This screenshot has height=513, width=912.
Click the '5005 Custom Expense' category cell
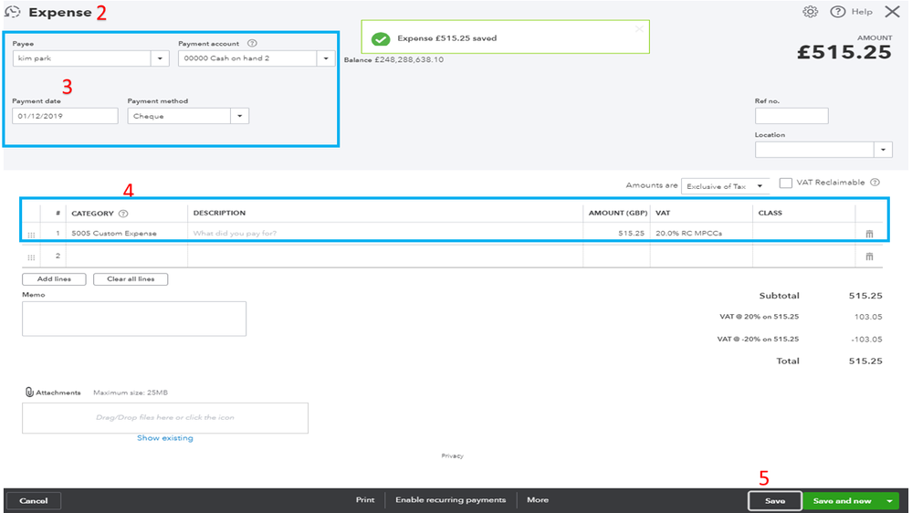coord(127,234)
